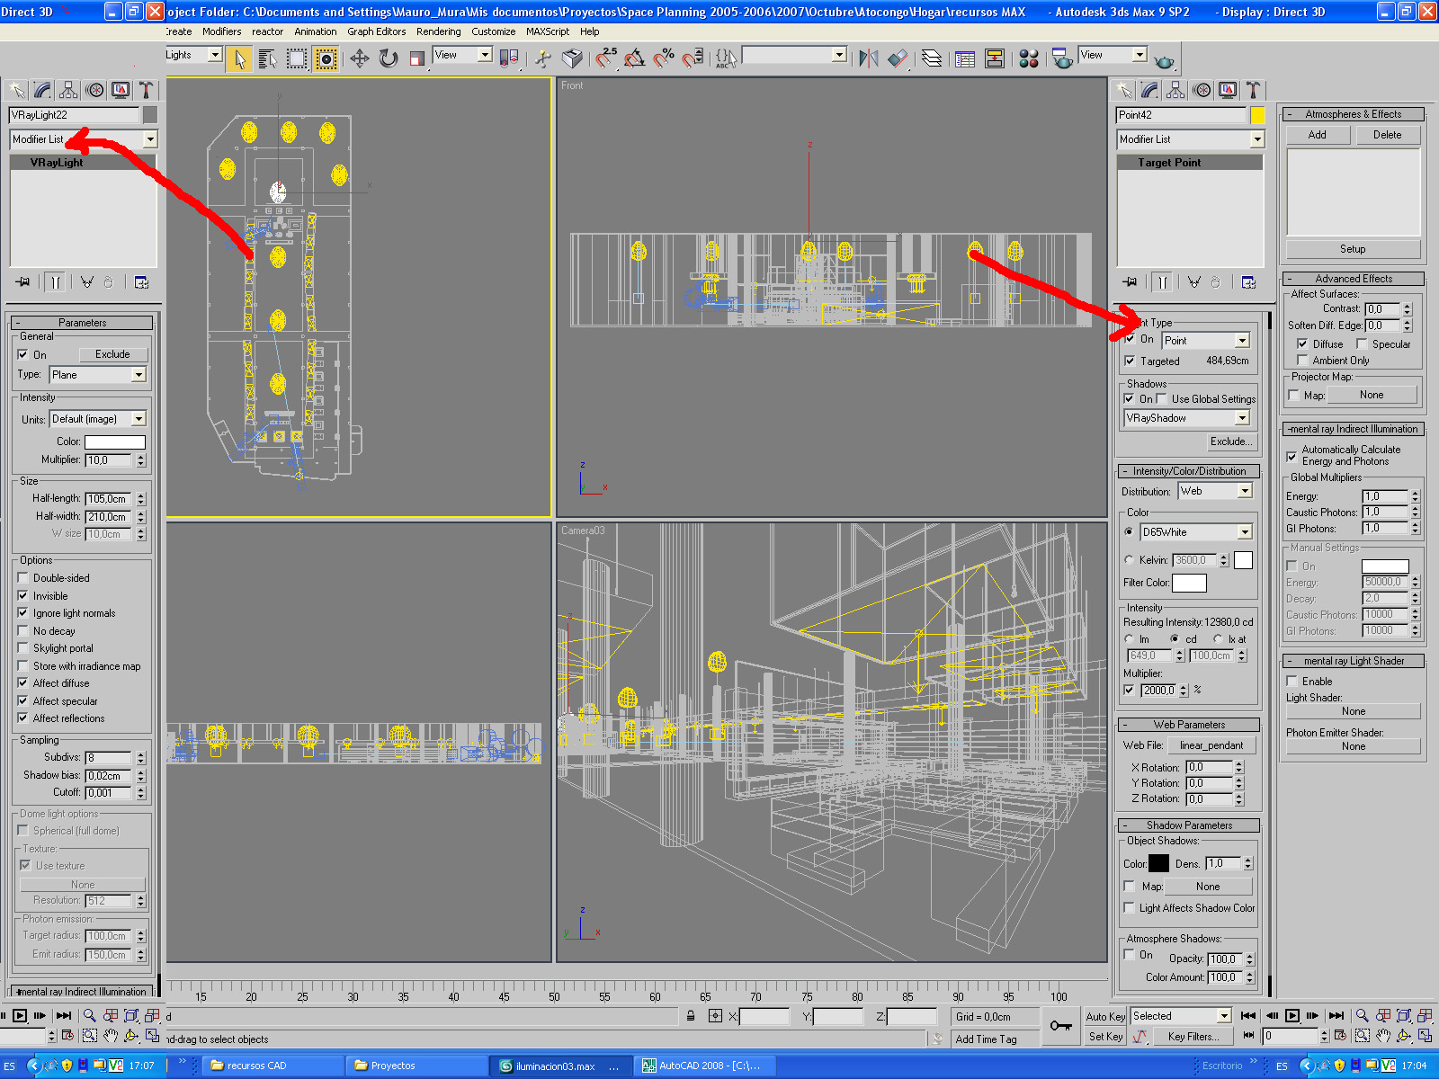Open the Units dropdown showing Default (image)
This screenshot has height=1079, width=1439.
click(98, 419)
